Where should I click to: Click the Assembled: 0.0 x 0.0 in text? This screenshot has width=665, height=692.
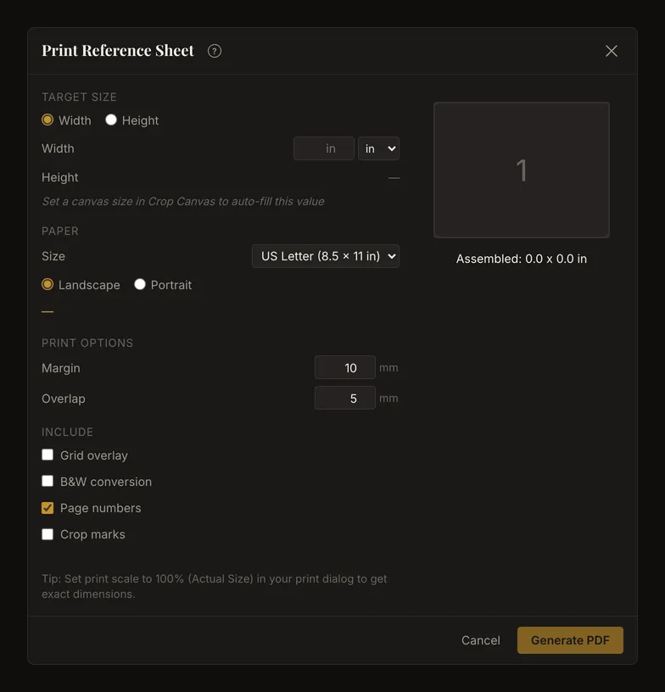coord(522,259)
